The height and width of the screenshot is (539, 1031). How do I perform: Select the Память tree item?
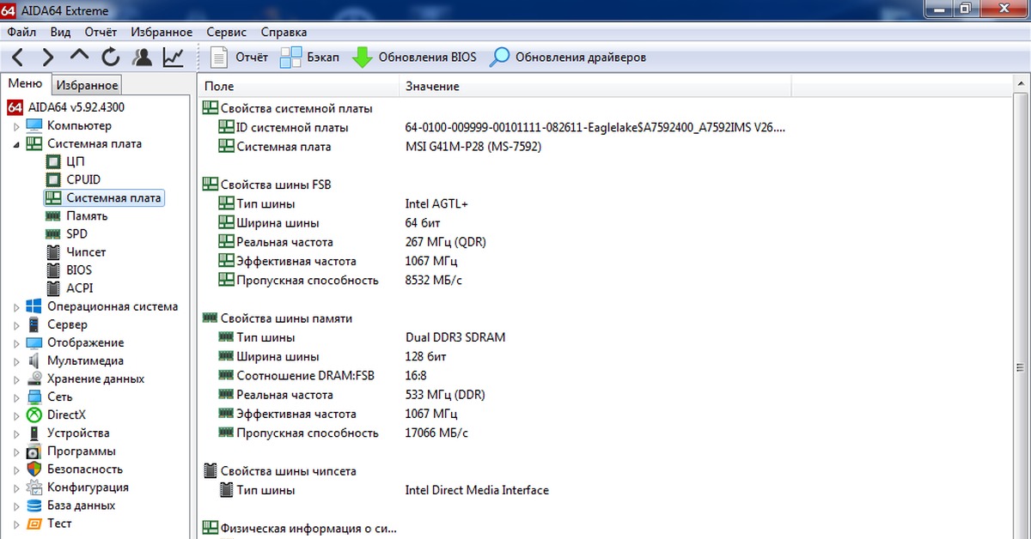tap(87, 215)
